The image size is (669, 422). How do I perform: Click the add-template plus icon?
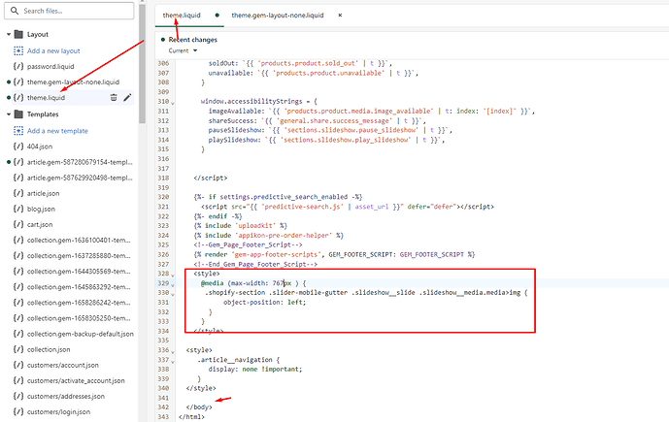point(19,130)
